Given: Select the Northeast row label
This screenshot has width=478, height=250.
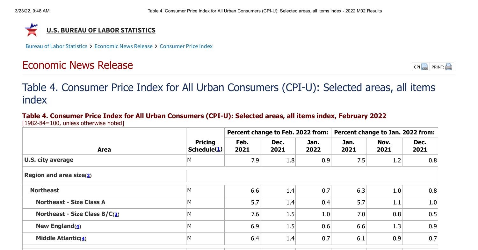Looking at the screenshot, I should (45, 190).
